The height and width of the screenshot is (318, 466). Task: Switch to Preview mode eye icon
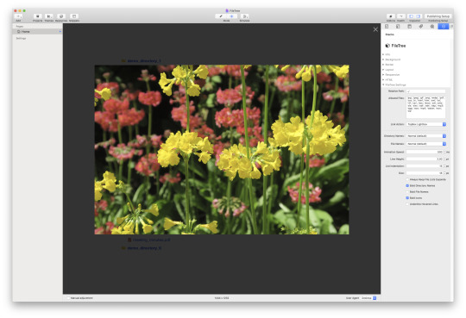pyautogui.click(x=232, y=16)
